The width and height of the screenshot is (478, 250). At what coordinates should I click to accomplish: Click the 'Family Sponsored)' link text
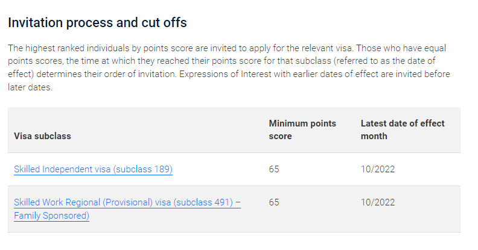(51, 216)
